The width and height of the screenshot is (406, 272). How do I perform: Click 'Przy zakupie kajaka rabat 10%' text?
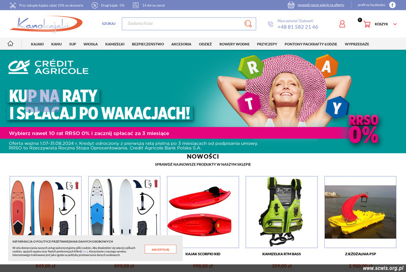pos(51,5)
